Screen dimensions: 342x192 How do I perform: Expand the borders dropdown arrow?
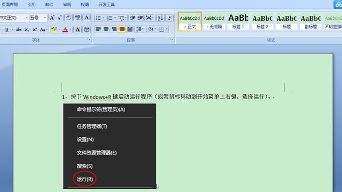167,29
